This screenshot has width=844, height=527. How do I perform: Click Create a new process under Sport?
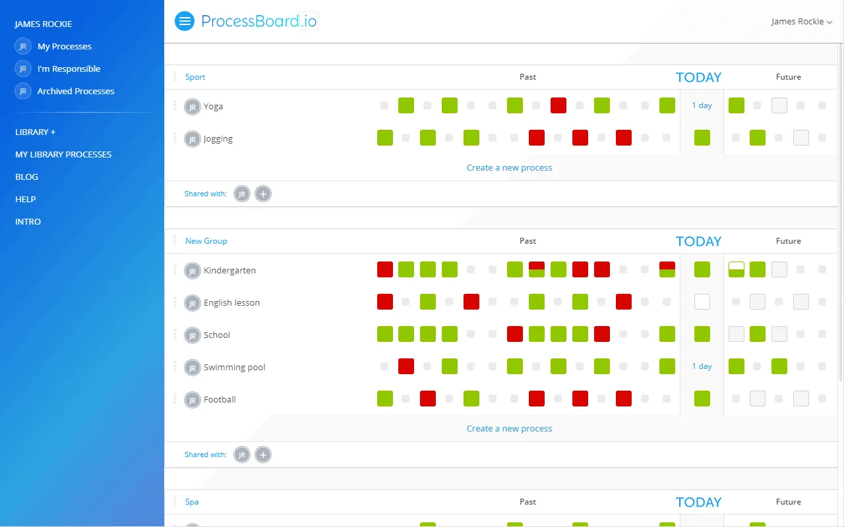[509, 167]
